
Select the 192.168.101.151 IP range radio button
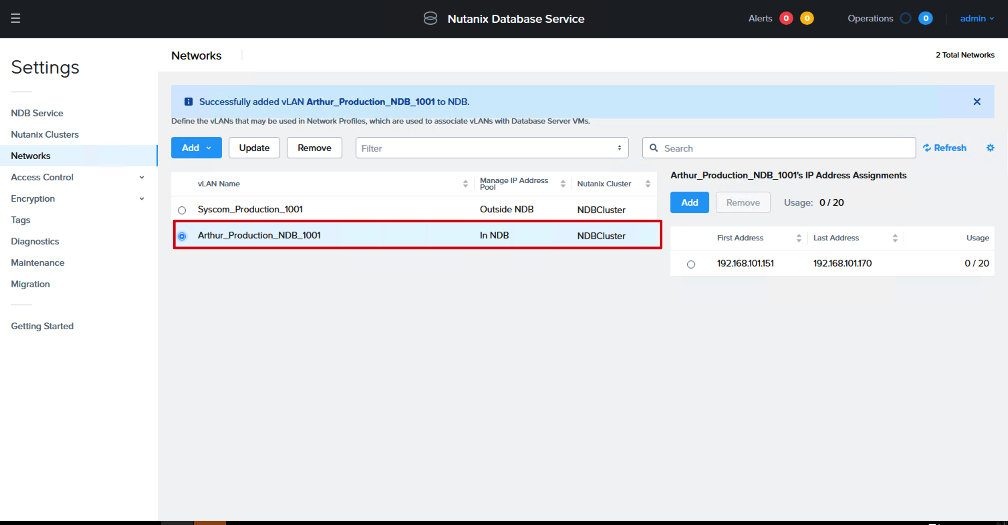tap(691, 264)
